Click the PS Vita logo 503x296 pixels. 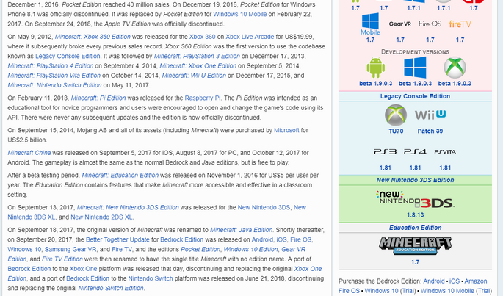click(444, 151)
